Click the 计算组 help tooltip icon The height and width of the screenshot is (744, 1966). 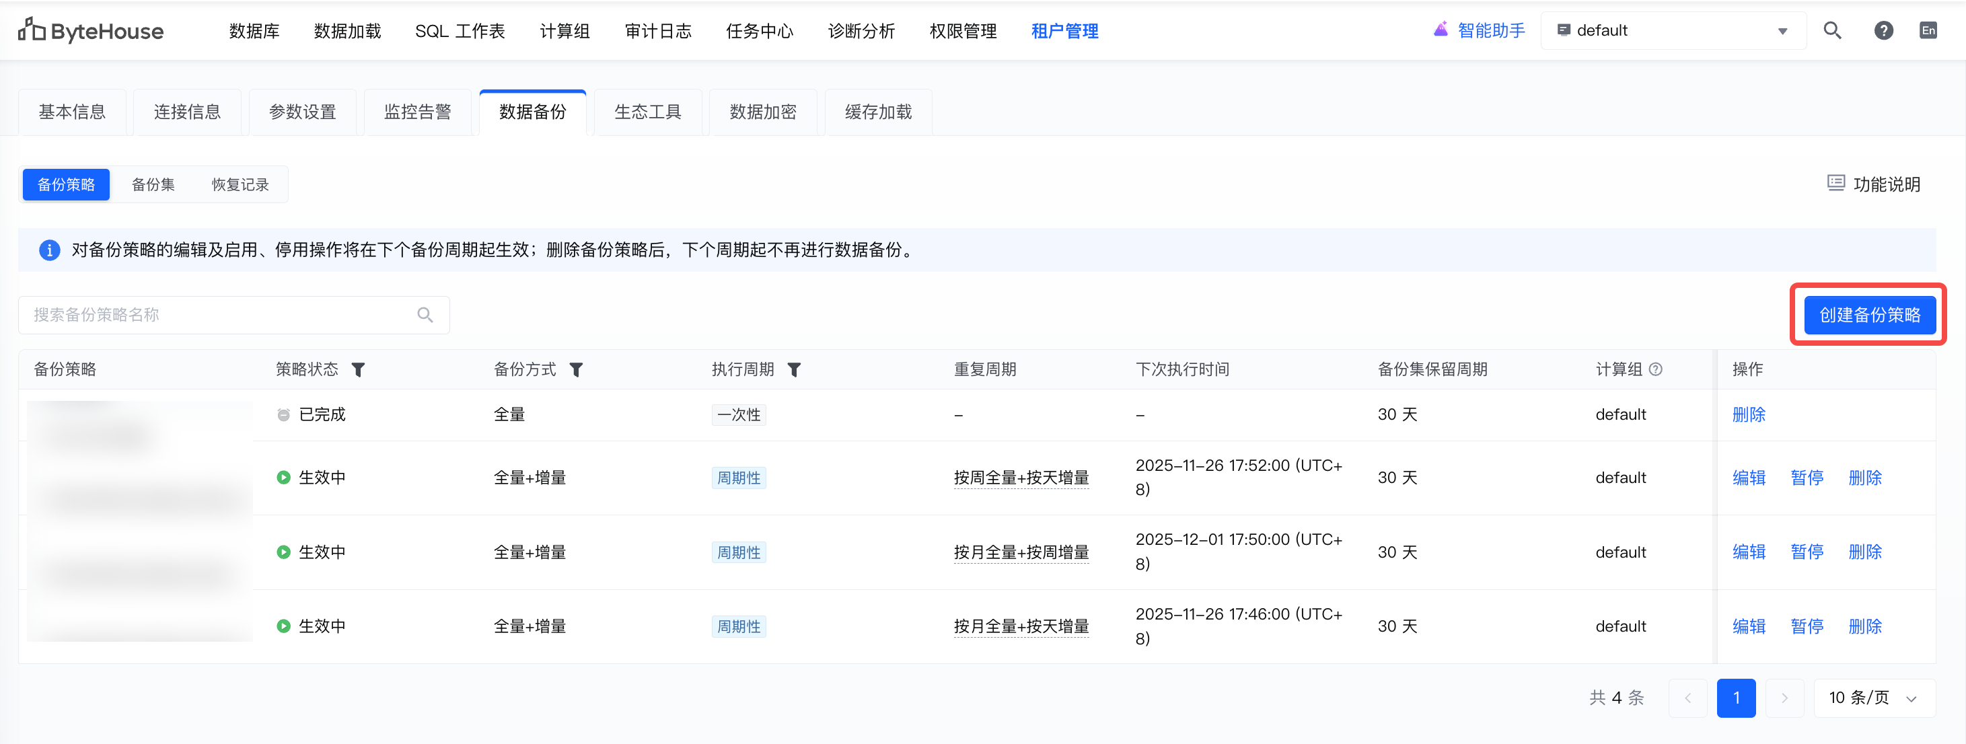click(1655, 369)
